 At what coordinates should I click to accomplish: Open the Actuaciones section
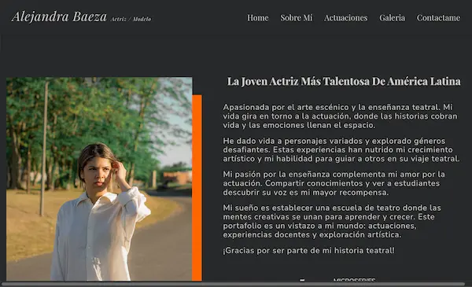(x=345, y=18)
